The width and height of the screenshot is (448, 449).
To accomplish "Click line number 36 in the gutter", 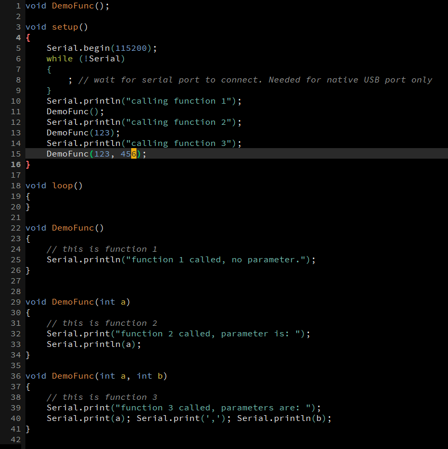I will tap(16, 376).
